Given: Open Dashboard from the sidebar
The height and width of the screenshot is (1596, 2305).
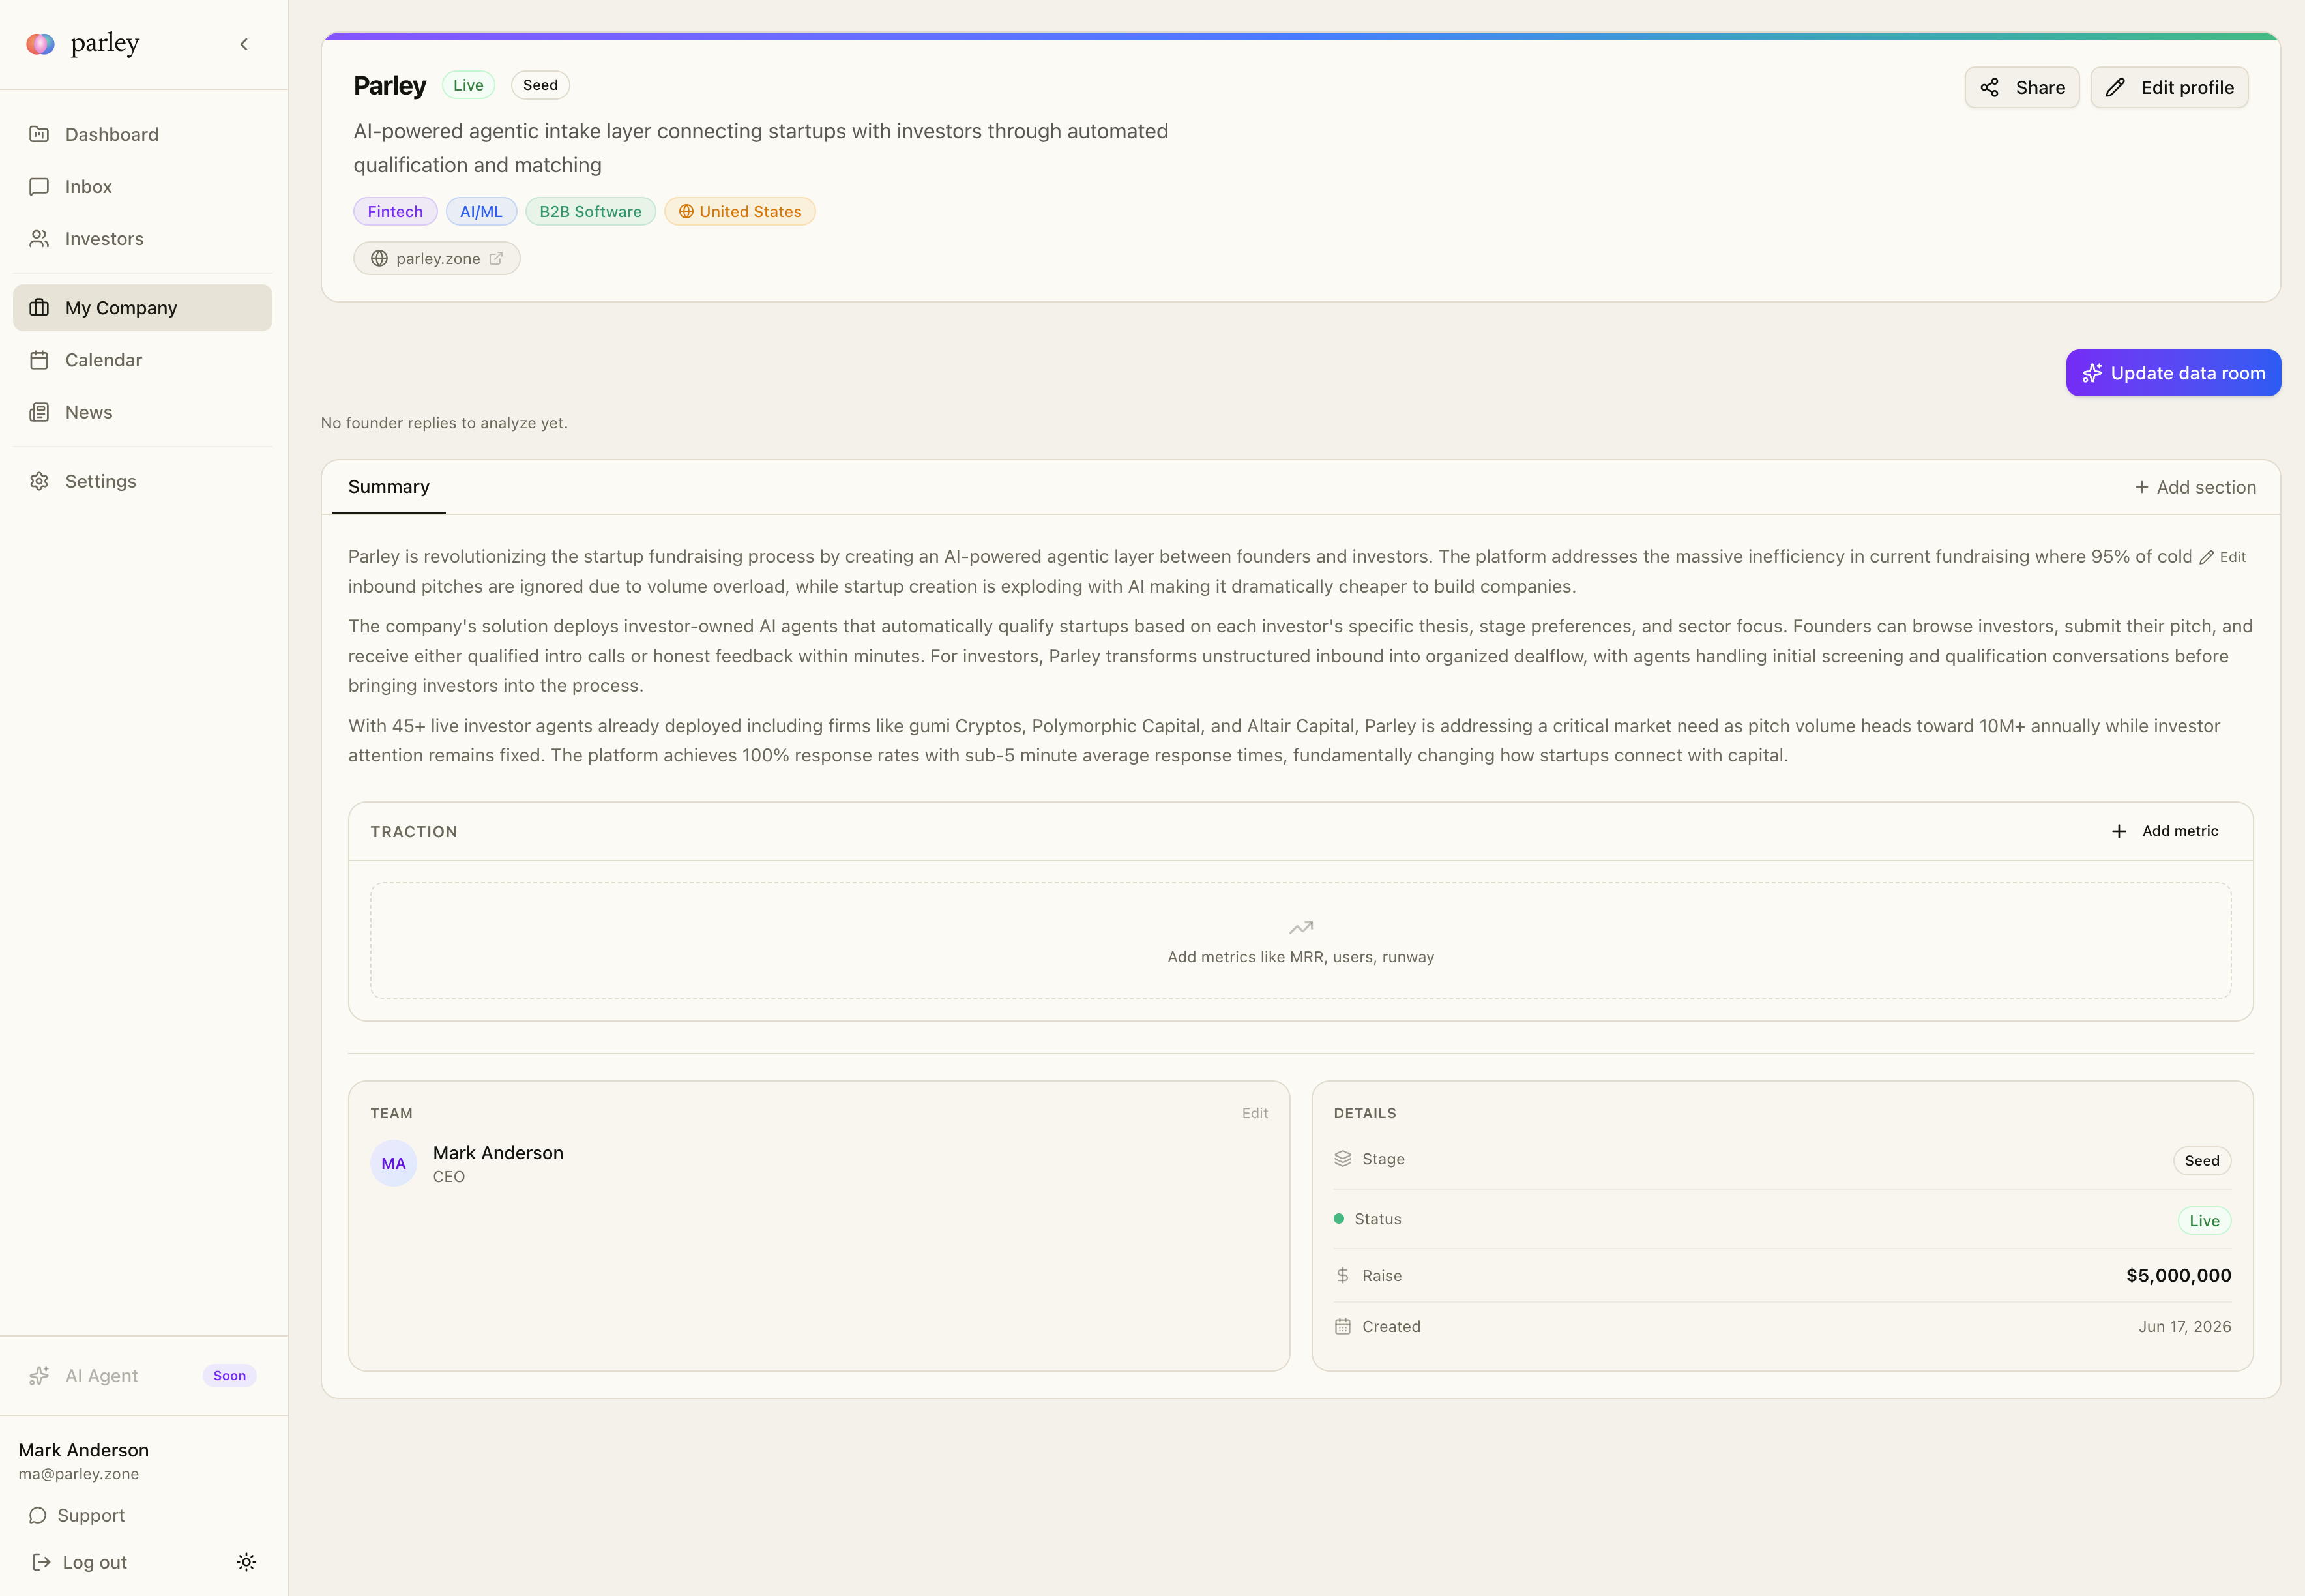Looking at the screenshot, I should coord(142,134).
